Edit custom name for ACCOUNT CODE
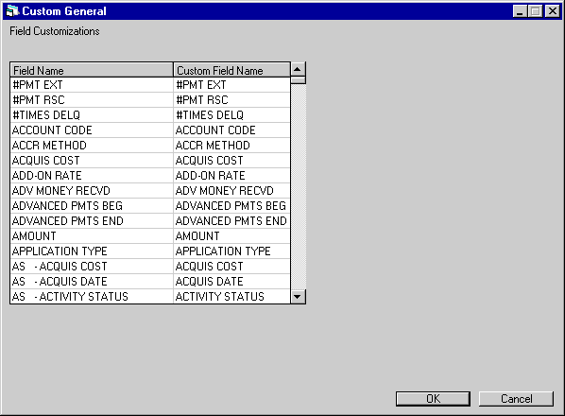Viewport: 565px width, 416px height. tap(231, 130)
